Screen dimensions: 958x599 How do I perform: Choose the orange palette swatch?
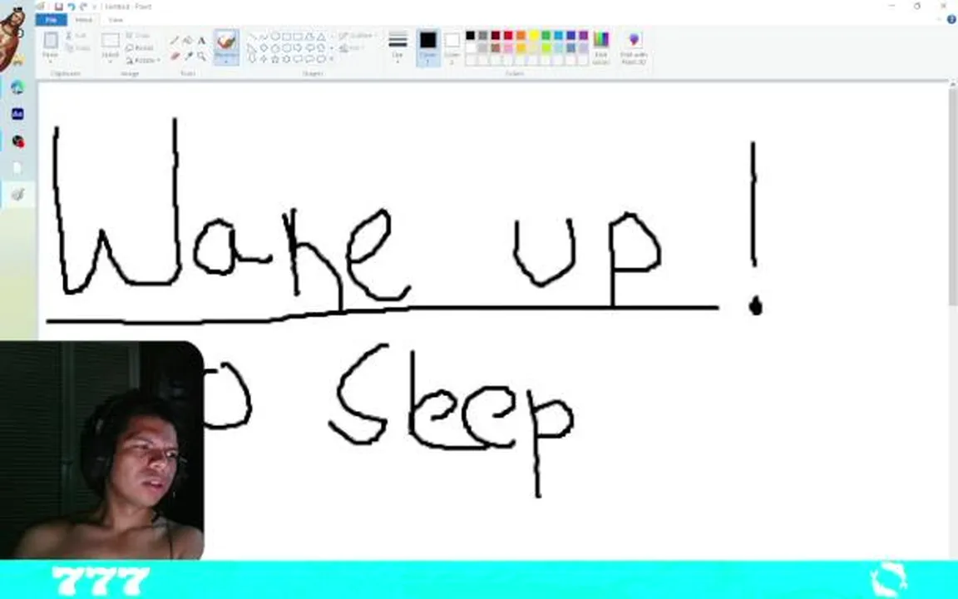(x=521, y=36)
